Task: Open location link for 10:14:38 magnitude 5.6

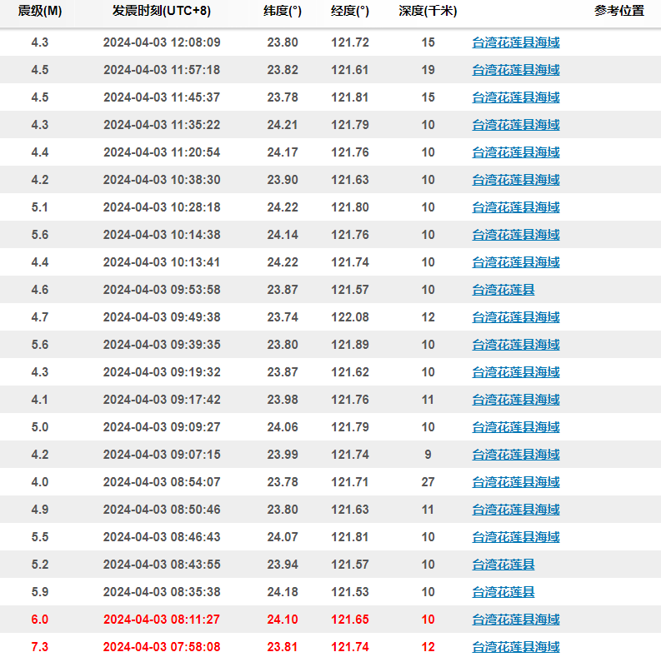Action: click(x=516, y=235)
